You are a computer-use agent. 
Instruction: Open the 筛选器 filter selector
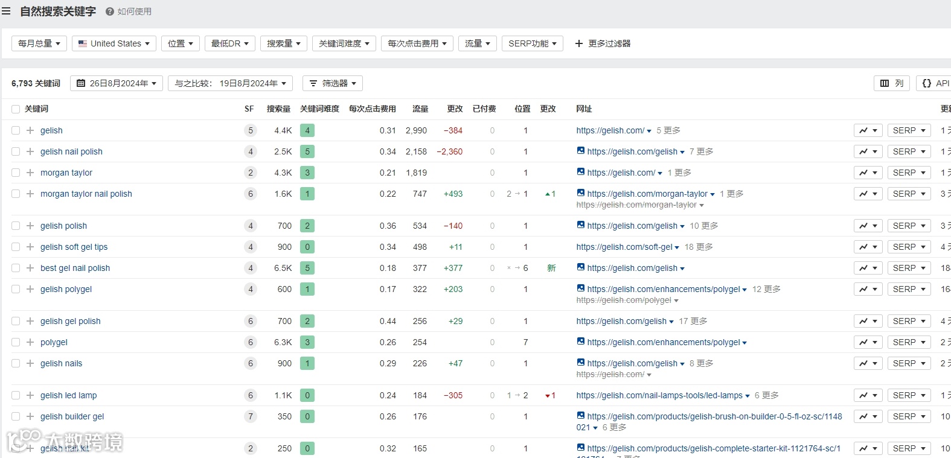coord(333,83)
